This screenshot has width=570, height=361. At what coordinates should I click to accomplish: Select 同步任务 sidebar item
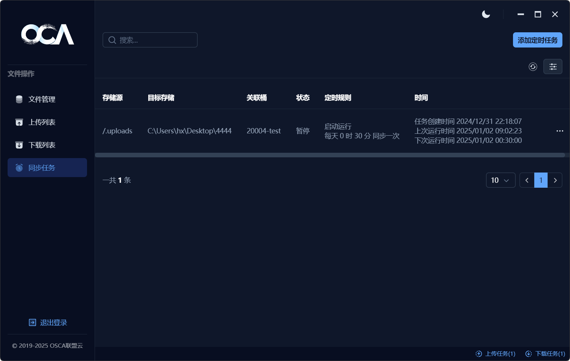[42, 168]
